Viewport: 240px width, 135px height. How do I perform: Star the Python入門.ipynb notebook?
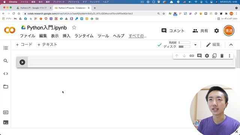tap(74, 27)
